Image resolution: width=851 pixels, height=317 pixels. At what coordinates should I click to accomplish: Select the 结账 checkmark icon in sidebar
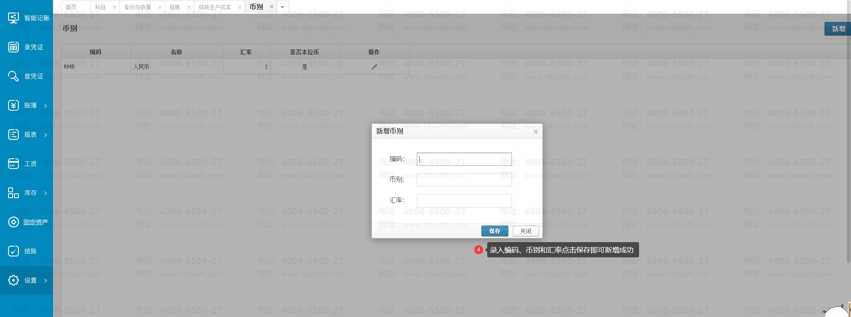[13, 251]
